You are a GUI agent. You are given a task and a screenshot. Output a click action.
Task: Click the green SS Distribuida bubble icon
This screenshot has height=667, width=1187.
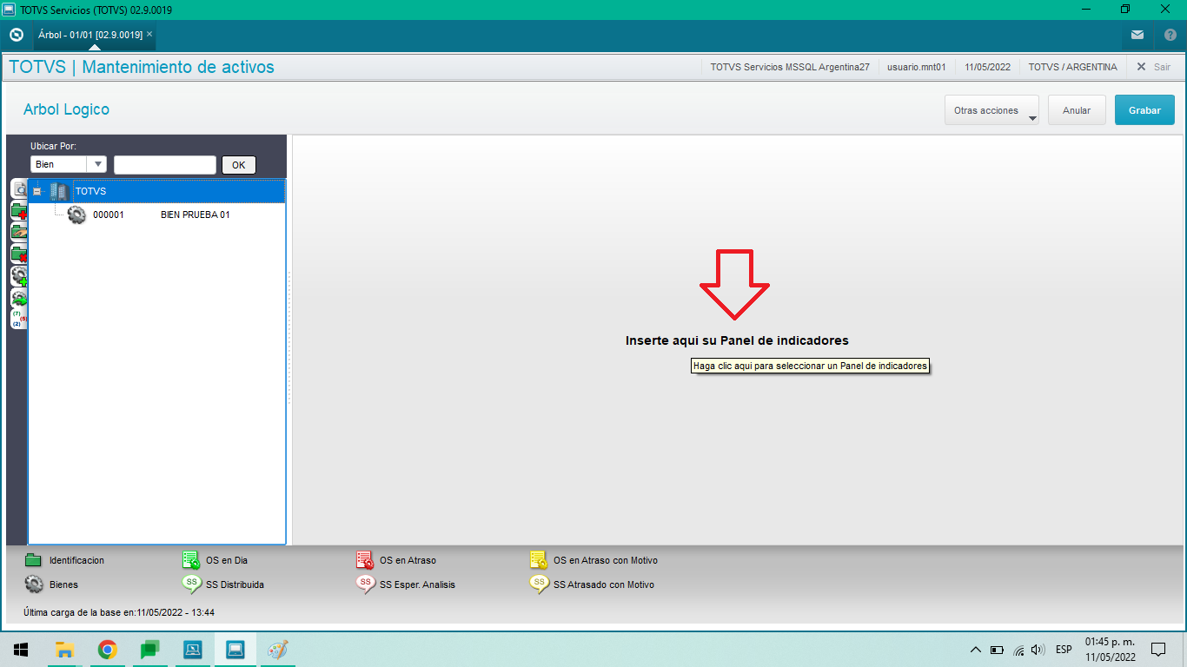pos(191,584)
